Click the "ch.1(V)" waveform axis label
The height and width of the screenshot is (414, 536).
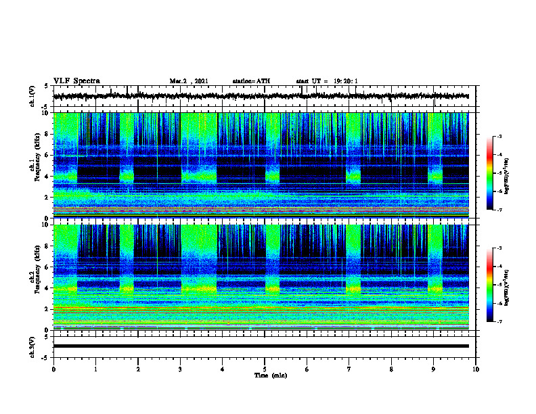(x=32, y=96)
